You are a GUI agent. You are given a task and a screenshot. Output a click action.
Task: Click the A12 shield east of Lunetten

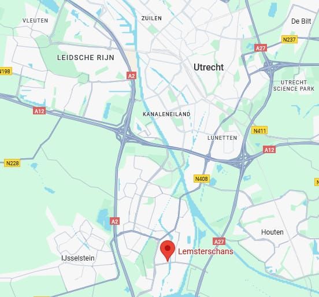coord(269,150)
